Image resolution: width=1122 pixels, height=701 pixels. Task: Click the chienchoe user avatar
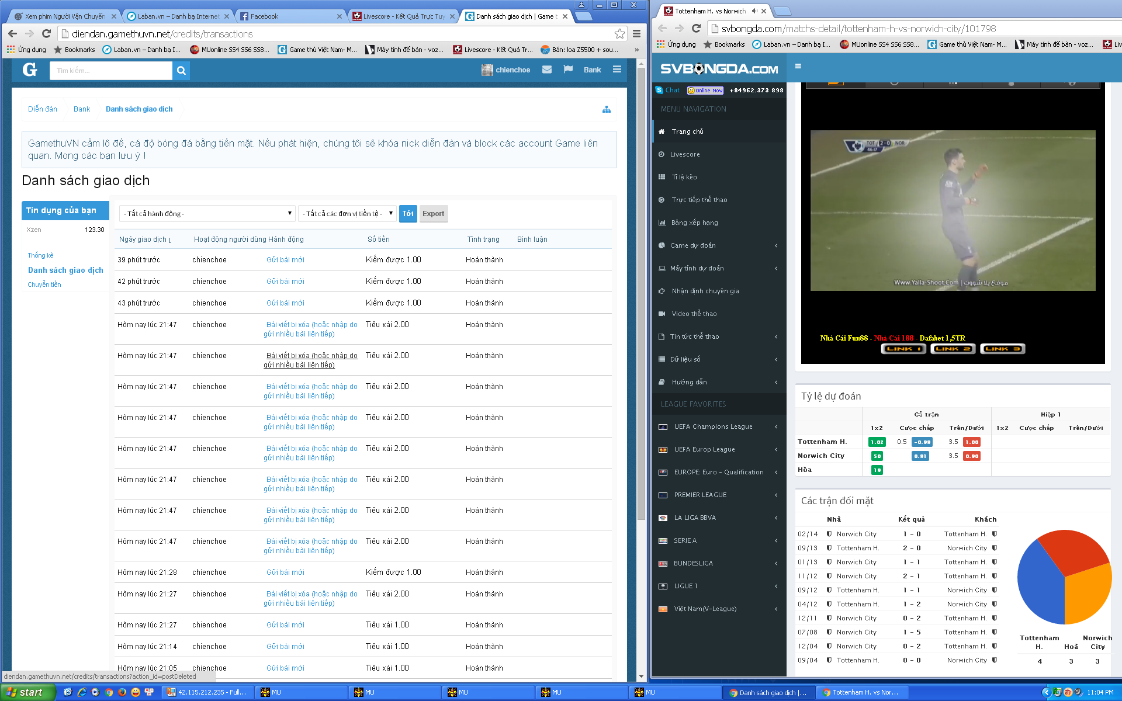487,70
